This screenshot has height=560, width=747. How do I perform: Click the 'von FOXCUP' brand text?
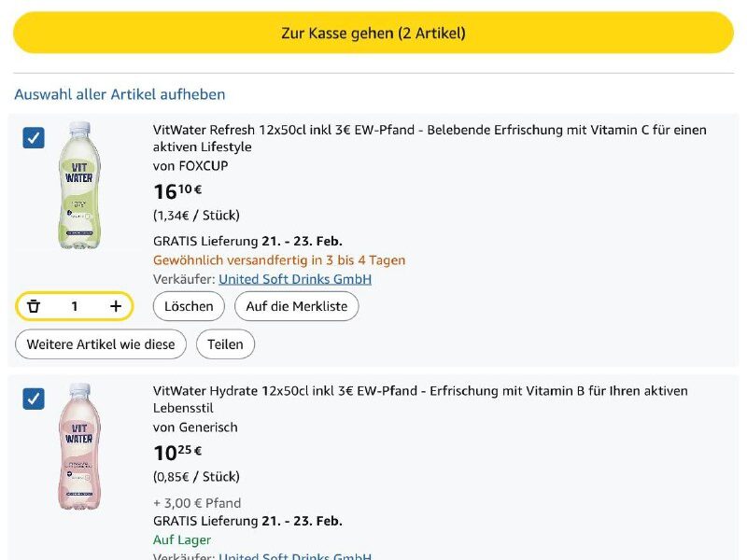[190, 166]
